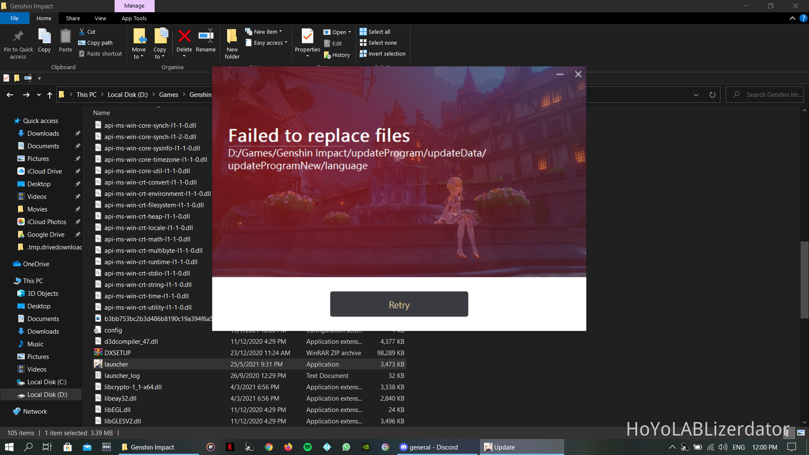Switch to the Share ribbon tab
809x455 pixels.
click(73, 18)
